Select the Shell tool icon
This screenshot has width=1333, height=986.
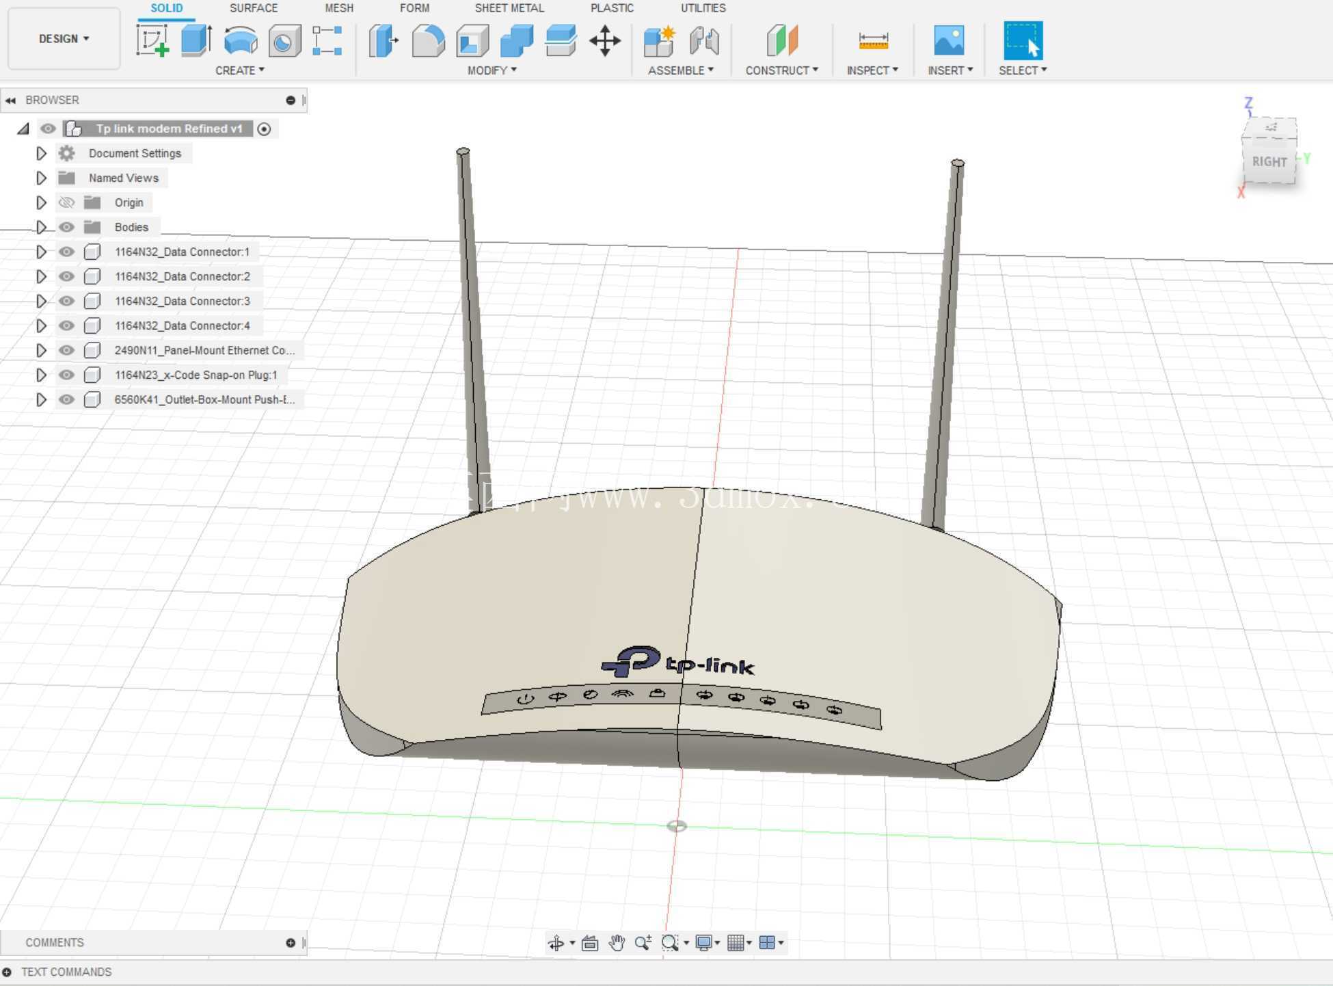click(x=472, y=40)
